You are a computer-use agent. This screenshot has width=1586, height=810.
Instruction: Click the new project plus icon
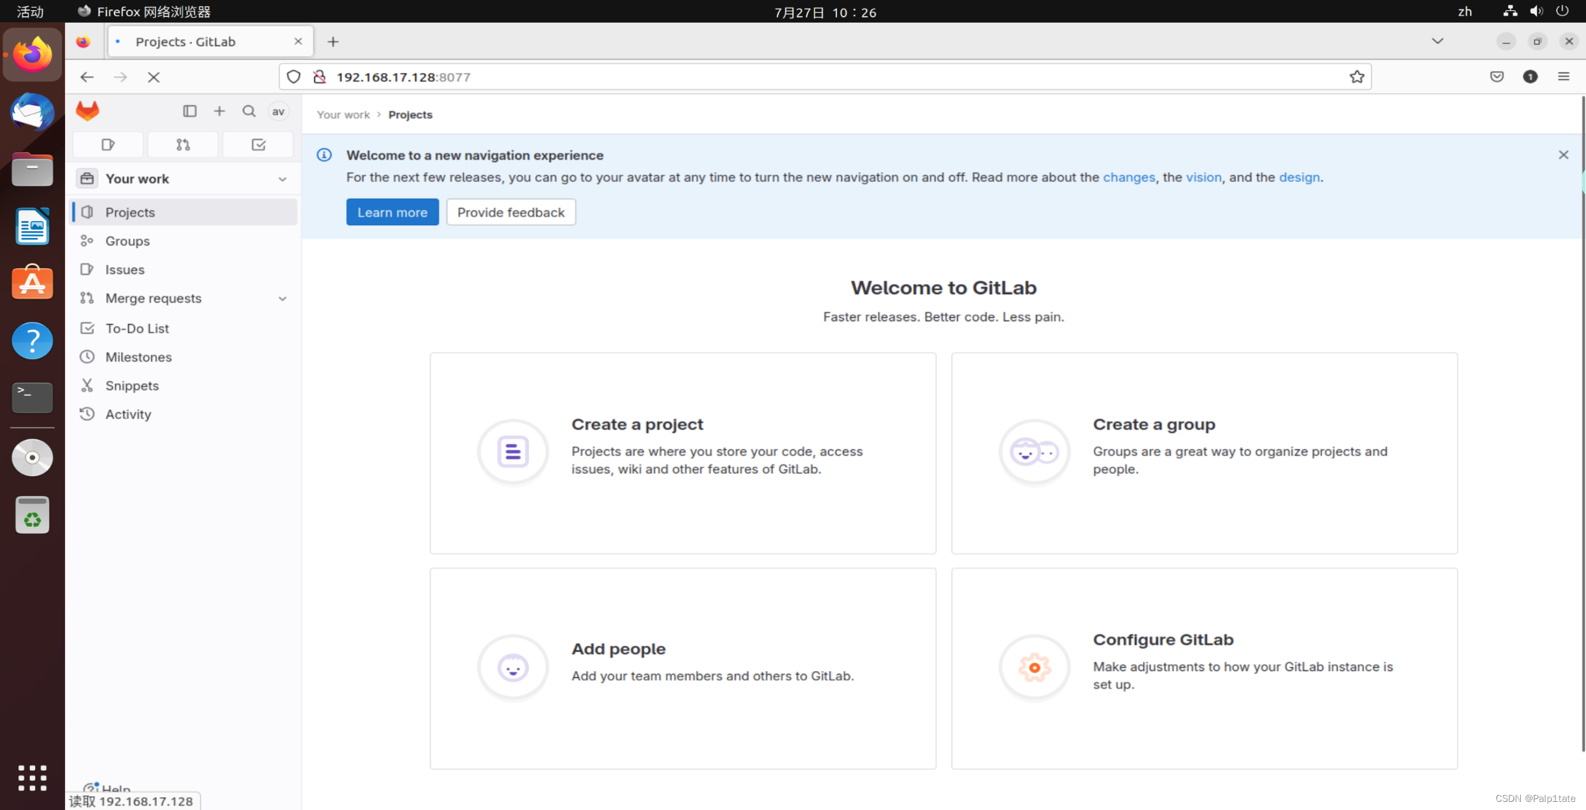click(219, 110)
